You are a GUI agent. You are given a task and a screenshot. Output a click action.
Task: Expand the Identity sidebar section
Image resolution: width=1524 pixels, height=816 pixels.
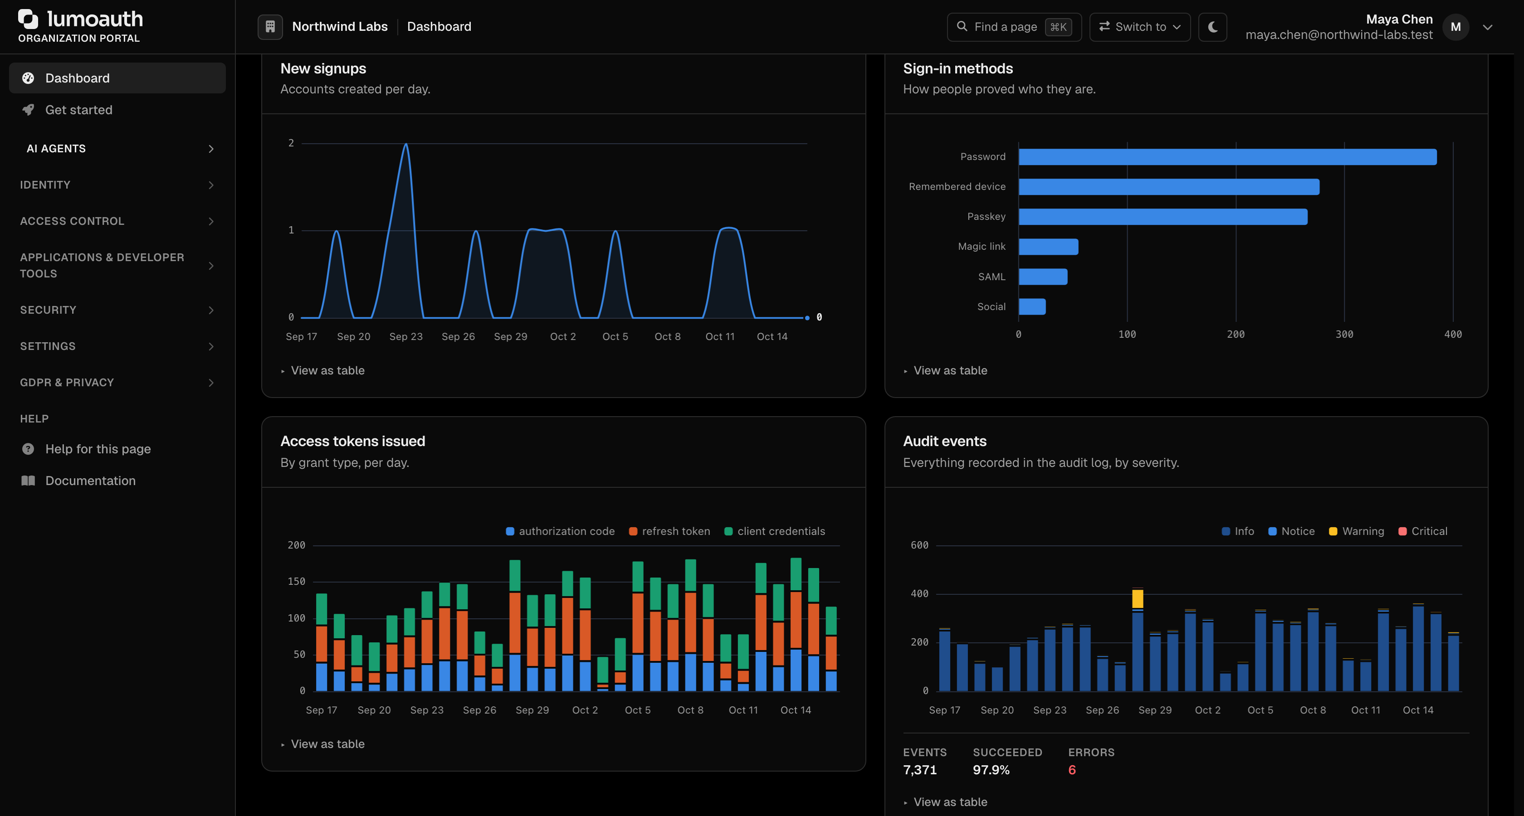tap(117, 185)
